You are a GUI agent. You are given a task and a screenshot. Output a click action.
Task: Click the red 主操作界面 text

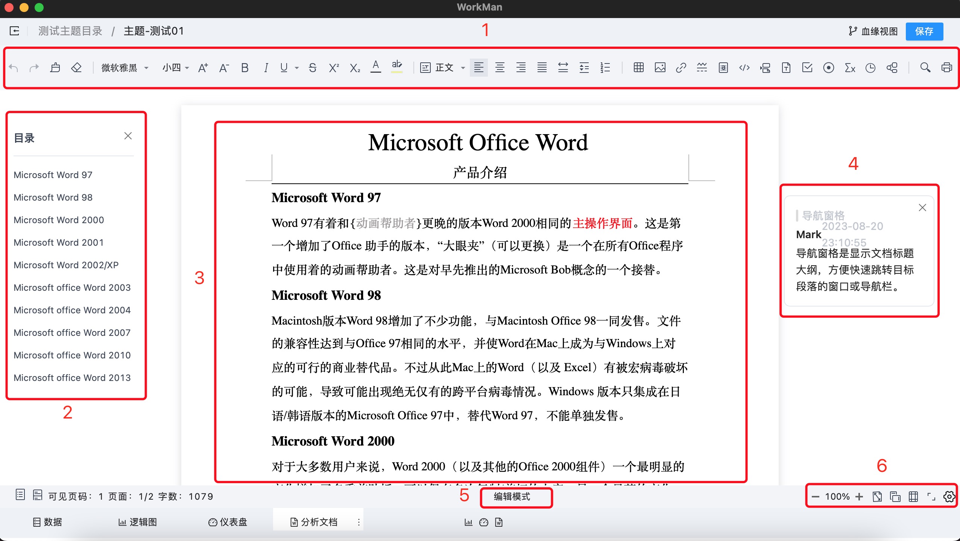(602, 223)
